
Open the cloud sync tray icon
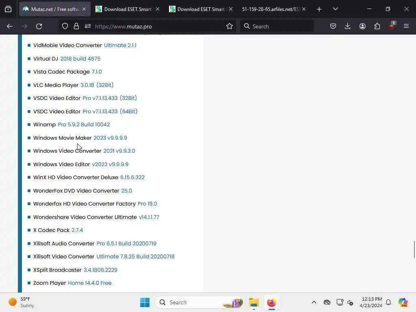coord(327,302)
